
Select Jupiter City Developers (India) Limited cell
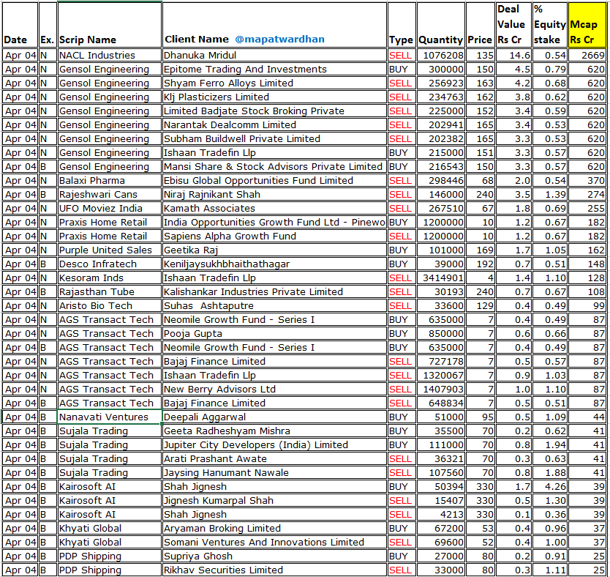pos(274,445)
